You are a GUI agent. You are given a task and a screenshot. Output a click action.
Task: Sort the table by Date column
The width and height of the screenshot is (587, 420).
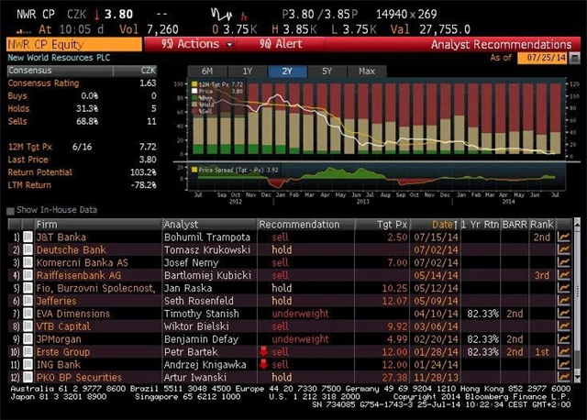(442, 225)
